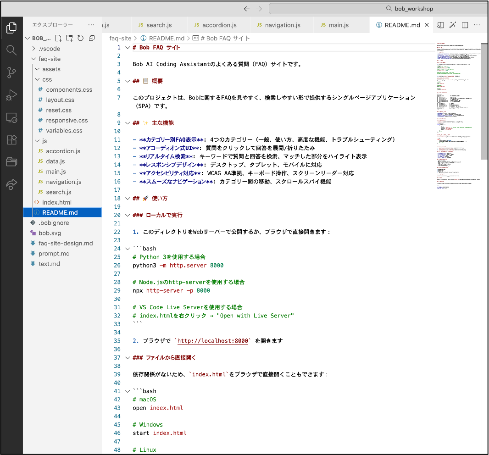Image resolution: width=489 pixels, height=455 pixels.
Task: Fold the ファイルから直接開く section at line 37
Action: (x=127, y=358)
